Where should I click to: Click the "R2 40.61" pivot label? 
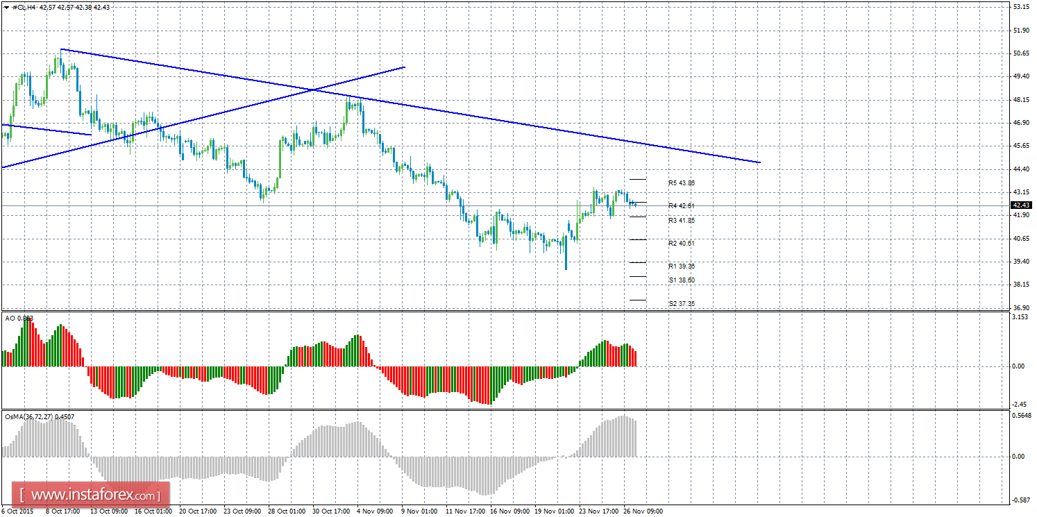[x=682, y=244]
